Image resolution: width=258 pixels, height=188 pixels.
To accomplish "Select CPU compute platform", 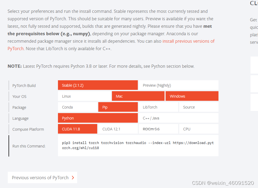I will [x=198, y=129].
